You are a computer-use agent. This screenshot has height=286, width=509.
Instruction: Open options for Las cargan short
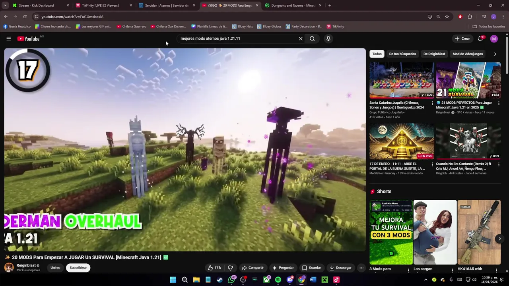(x=452, y=271)
